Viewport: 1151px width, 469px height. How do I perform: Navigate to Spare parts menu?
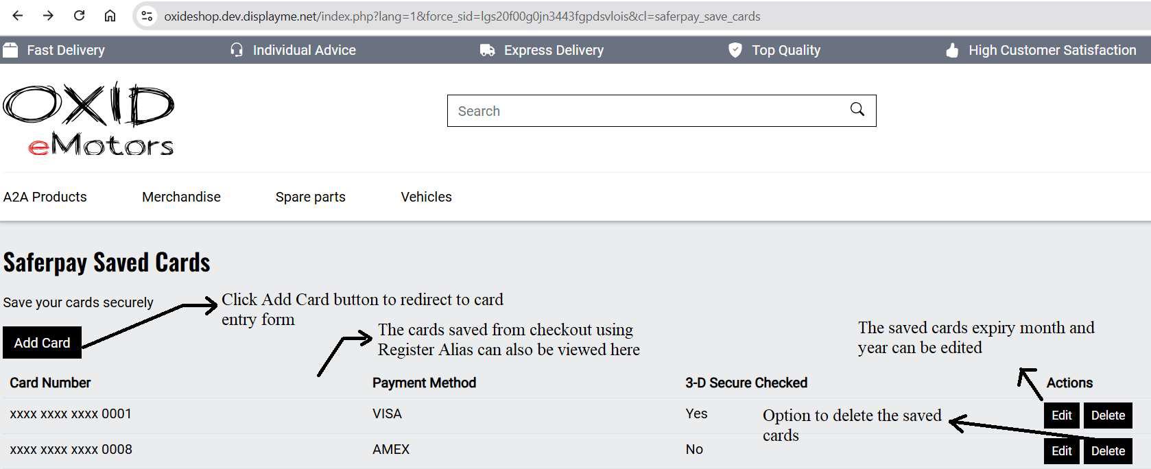pyautogui.click(x=310, y=197)
